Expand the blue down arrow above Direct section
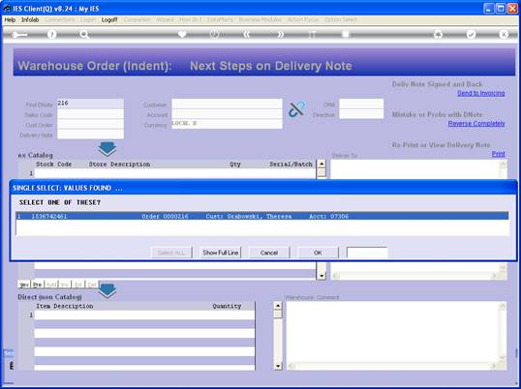Screen dimensions: 521x389 107,291
